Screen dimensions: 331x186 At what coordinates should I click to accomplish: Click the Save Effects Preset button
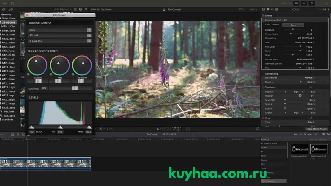316,129
